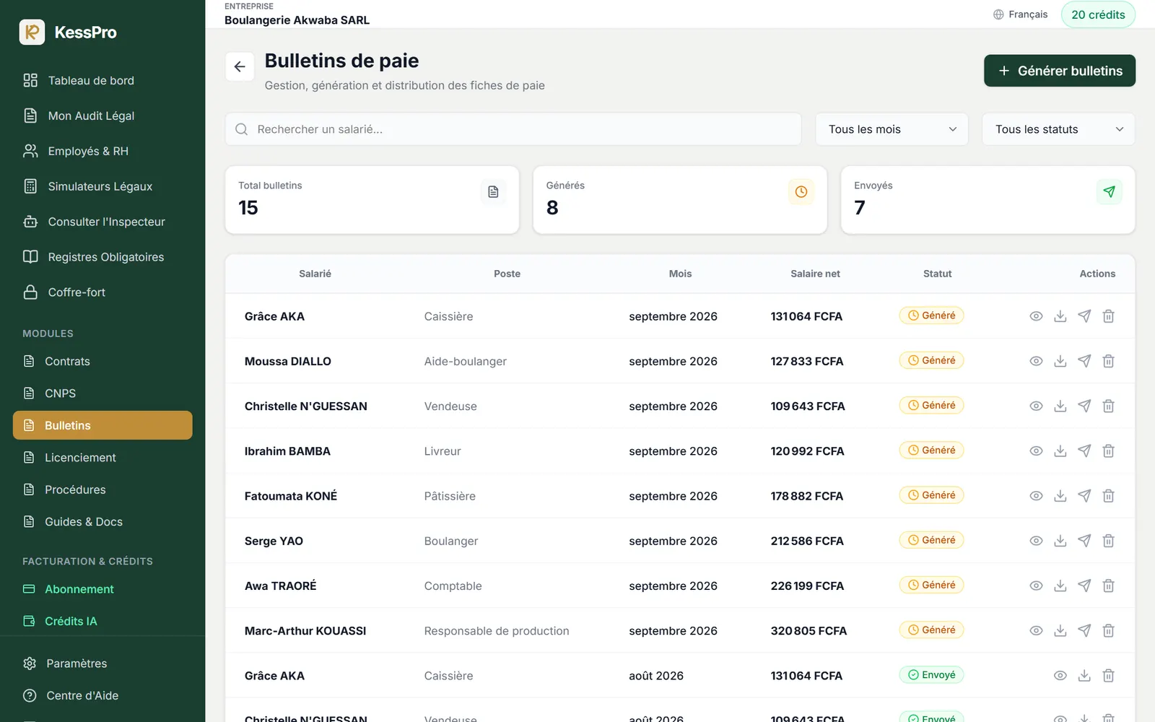Download Ibrahim BAMBA's bulletin
The height and width of the screenshot is (722, 1155).
tap(1060, 451)
